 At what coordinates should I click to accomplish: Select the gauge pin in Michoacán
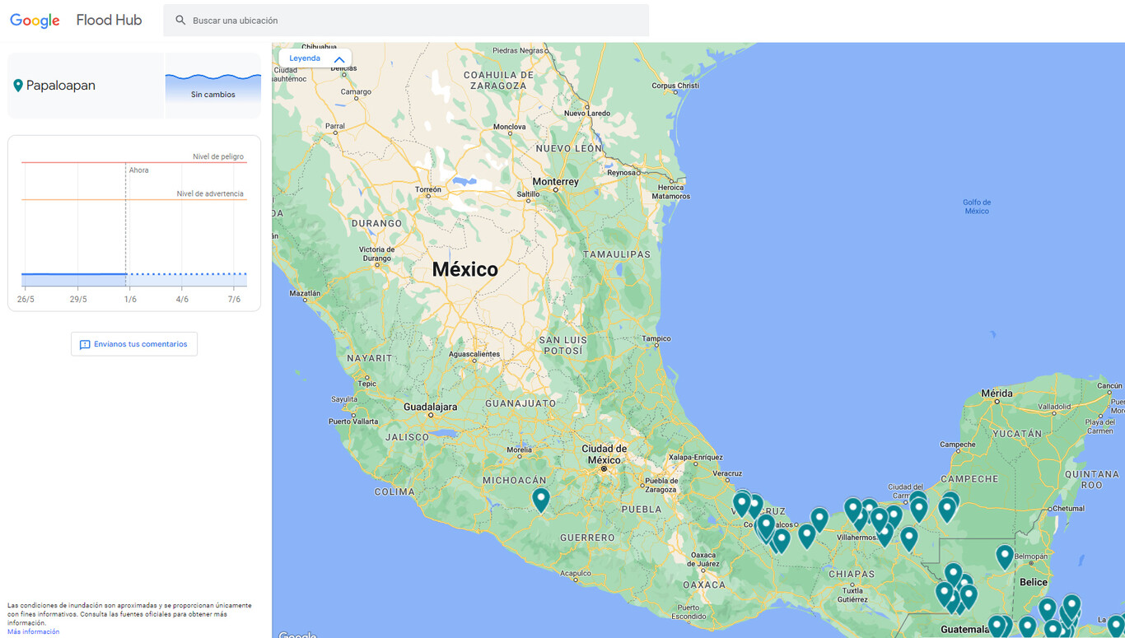click(540, 498)
